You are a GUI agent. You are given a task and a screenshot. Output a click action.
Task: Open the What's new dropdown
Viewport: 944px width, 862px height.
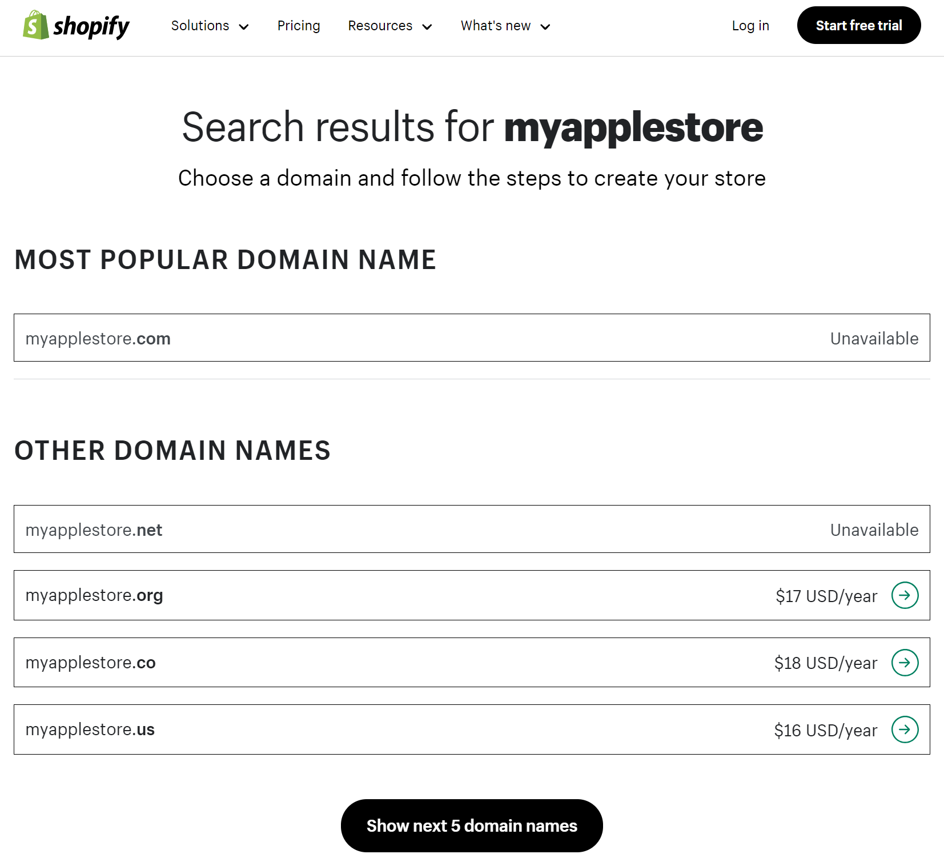click(496, 26)
